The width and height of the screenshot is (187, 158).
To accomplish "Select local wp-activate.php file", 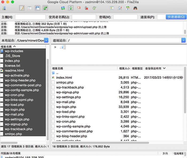I will pyautogui.click(x=23, y=75).
